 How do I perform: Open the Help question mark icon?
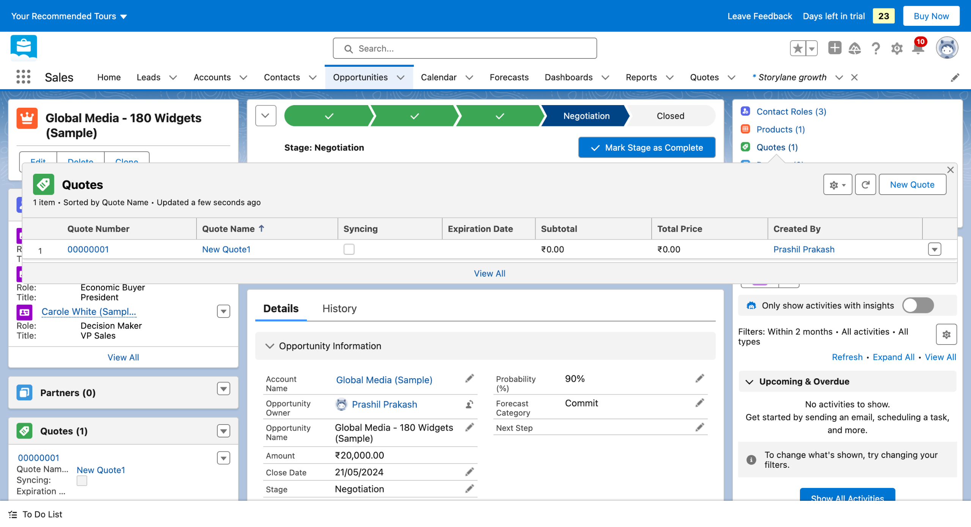coord(876,48)
